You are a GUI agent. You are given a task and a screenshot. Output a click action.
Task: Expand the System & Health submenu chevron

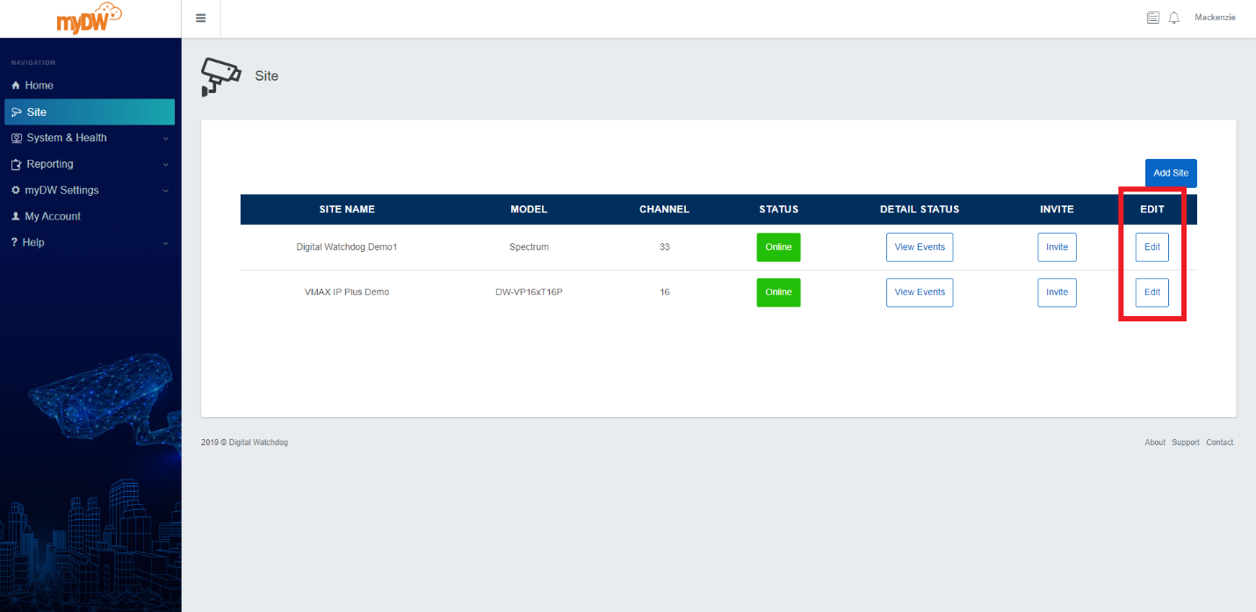pyautogui.click(x=165, y=139)
